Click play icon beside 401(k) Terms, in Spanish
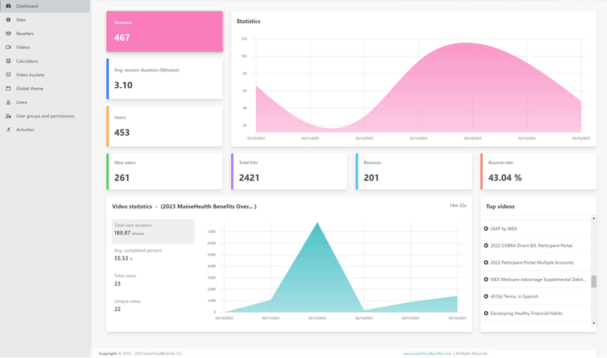Screen dimensions: 607x358 pos(486,296)
